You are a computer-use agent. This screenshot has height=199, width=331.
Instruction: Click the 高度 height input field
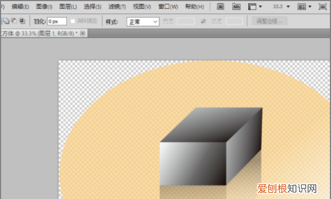click(x=234, y=22)
